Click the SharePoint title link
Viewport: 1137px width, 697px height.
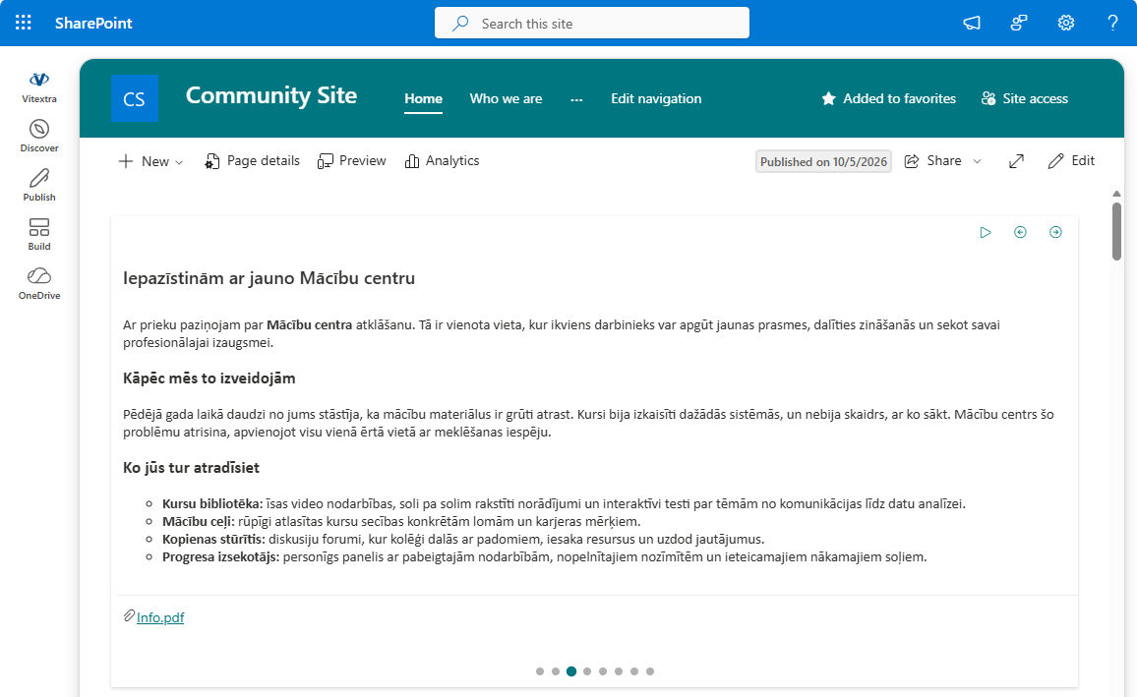coord(93,24)
